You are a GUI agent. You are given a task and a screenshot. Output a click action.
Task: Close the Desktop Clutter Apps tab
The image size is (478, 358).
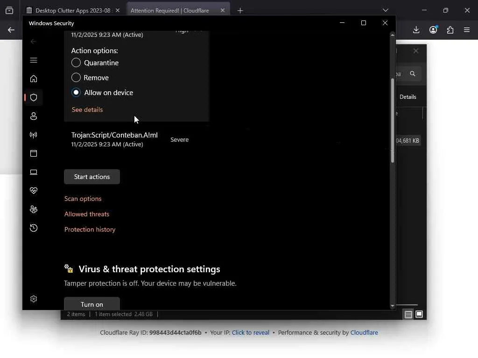118,10
